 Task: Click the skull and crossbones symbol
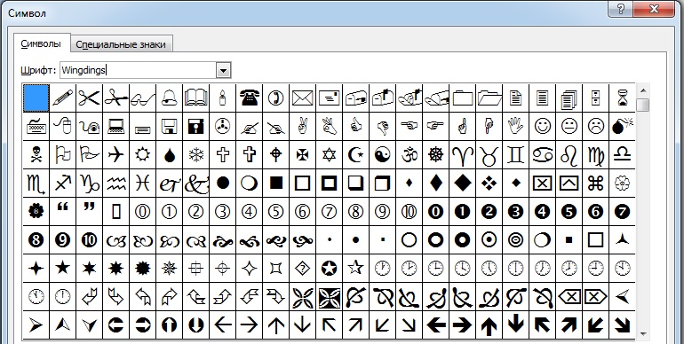point(36,154)
